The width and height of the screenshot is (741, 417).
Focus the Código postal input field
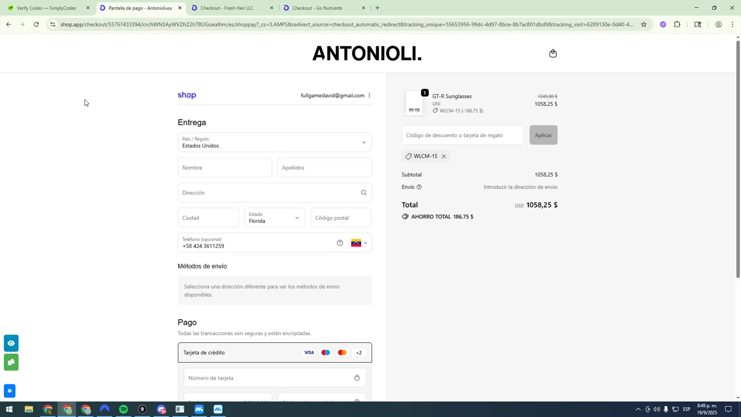pyautogui.click(x=341, y=218)
